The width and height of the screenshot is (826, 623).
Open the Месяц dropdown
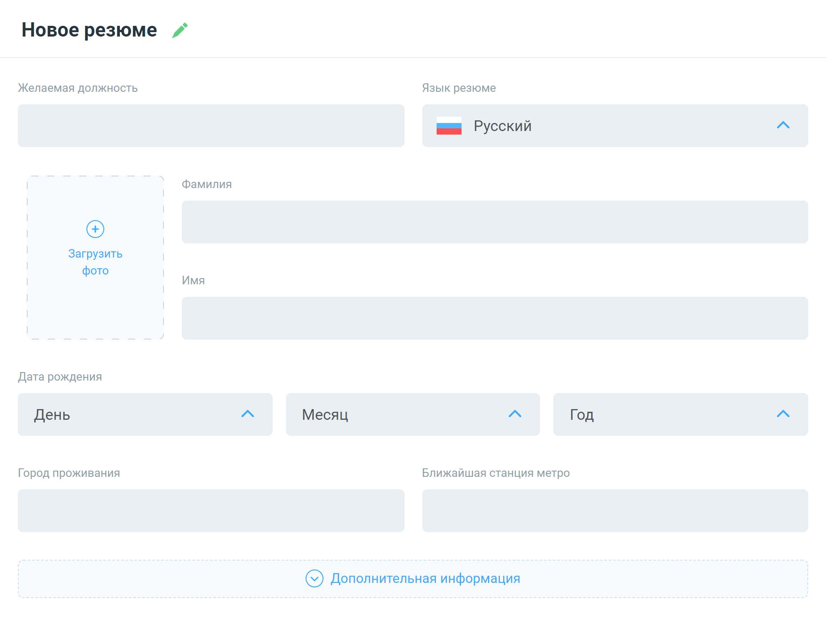[413, 414]
